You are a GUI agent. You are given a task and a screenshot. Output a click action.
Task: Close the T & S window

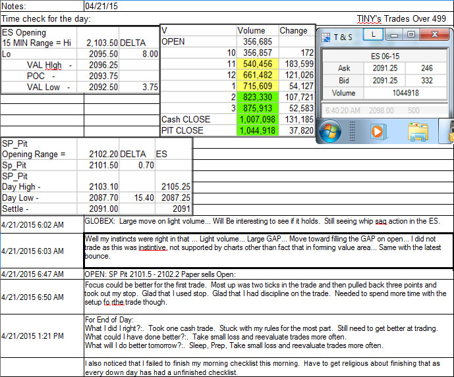click(434, 34)
